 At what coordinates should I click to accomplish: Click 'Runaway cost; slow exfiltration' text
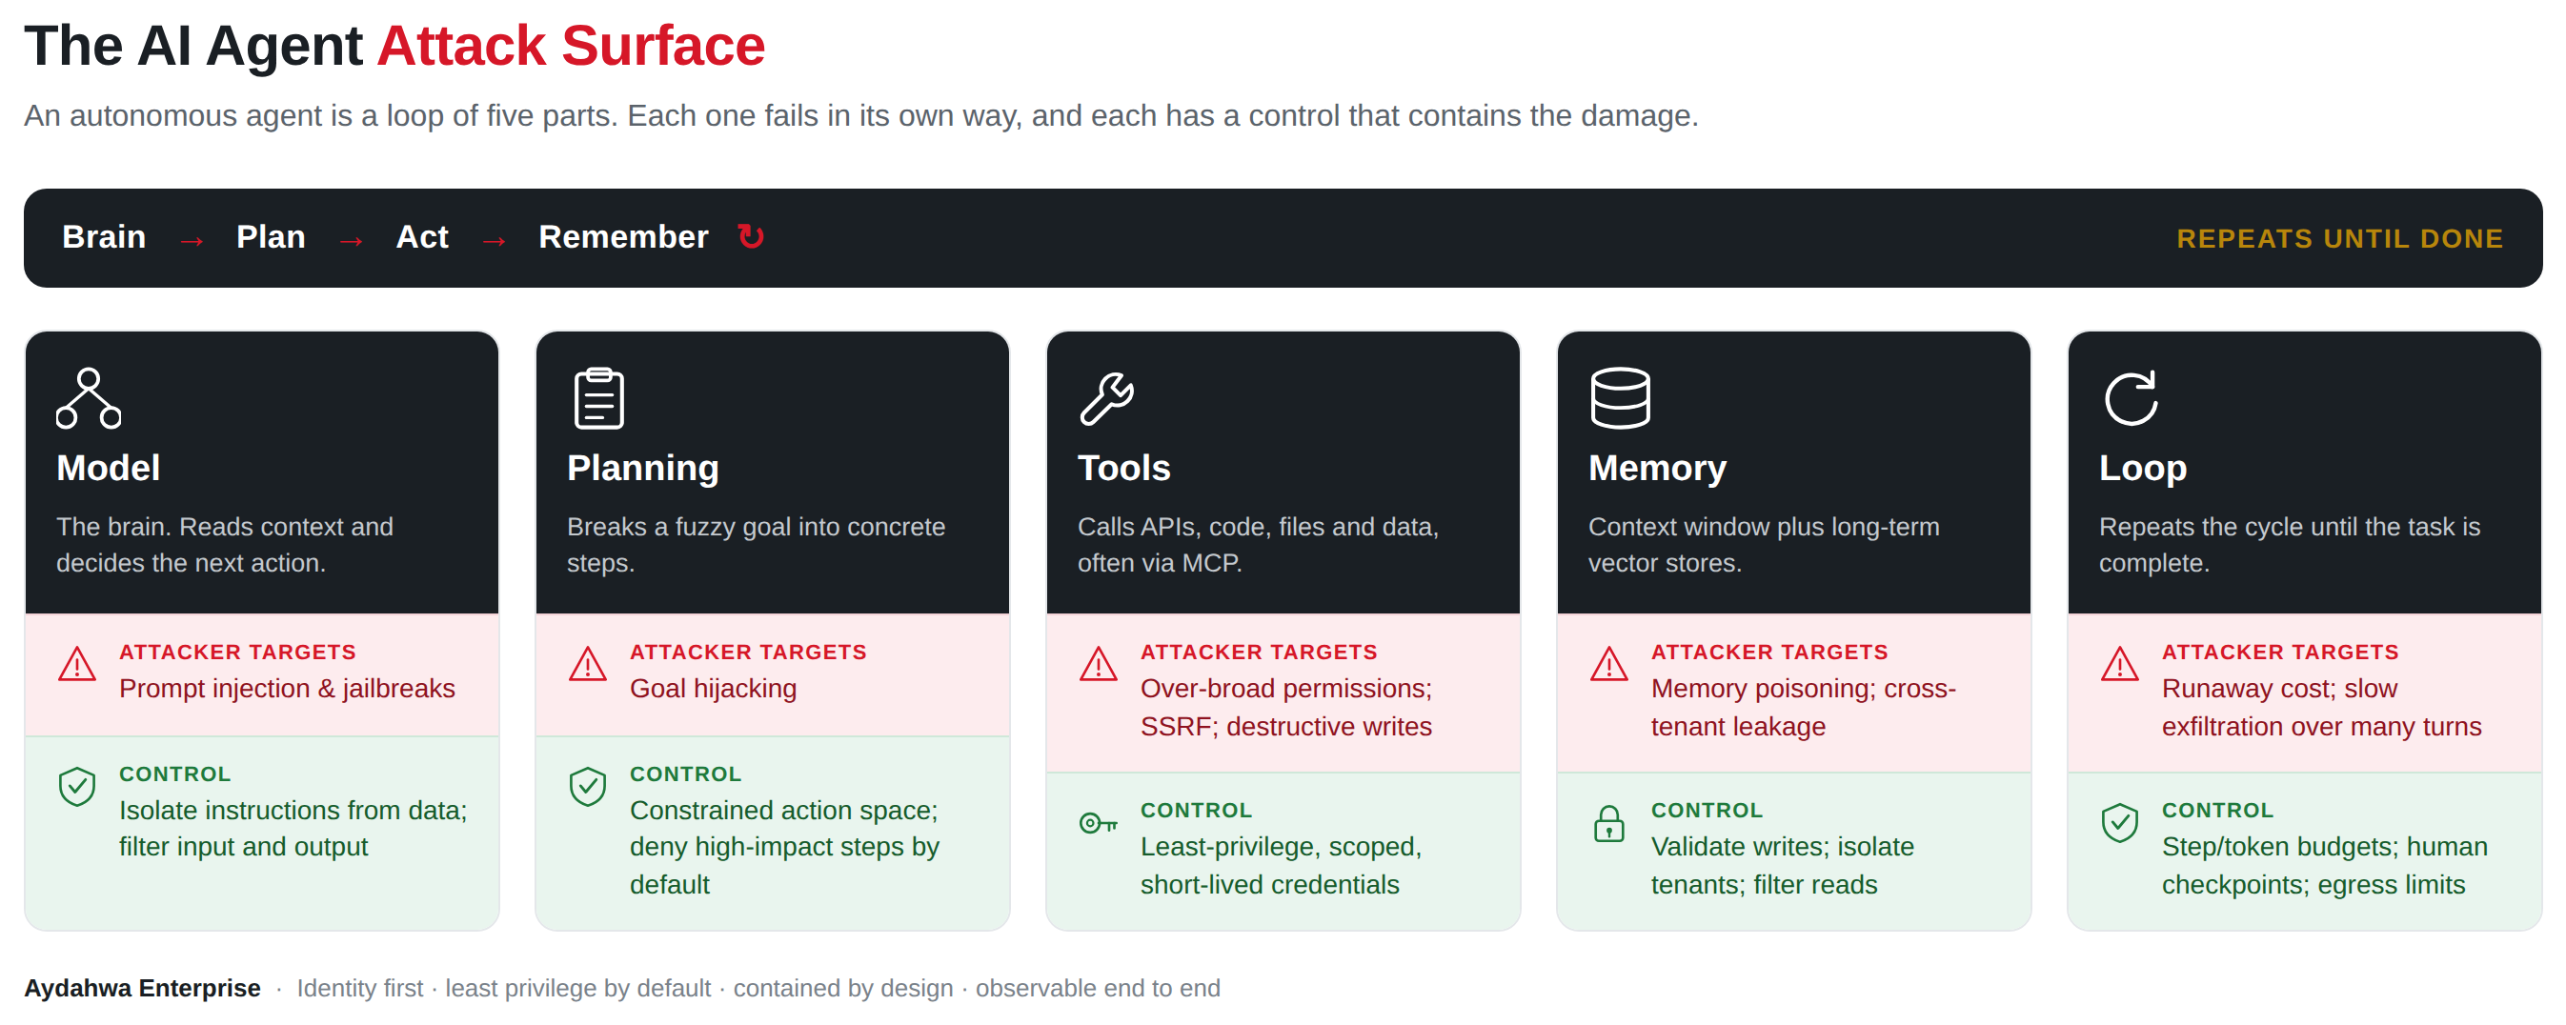[2321, 707]
